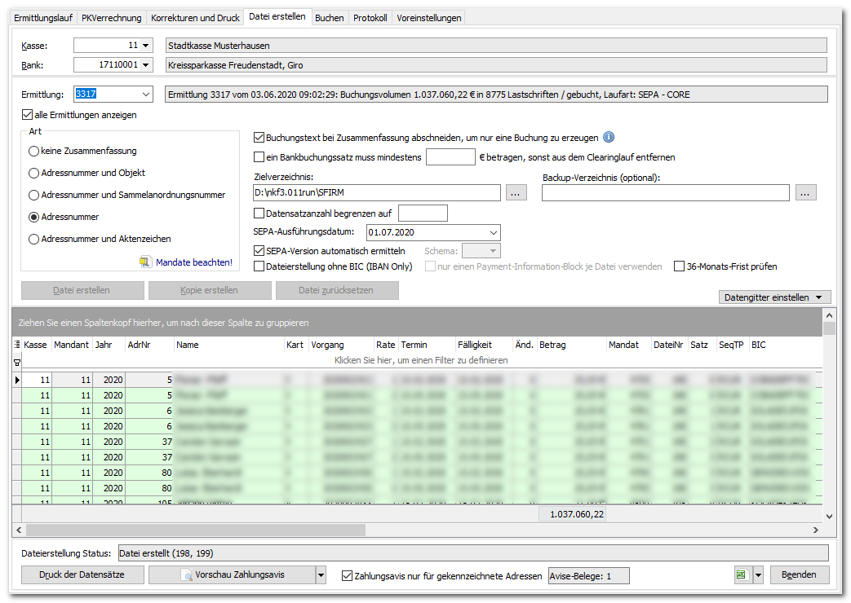Click 'Druck der Datensätze' button

point(82,574)
